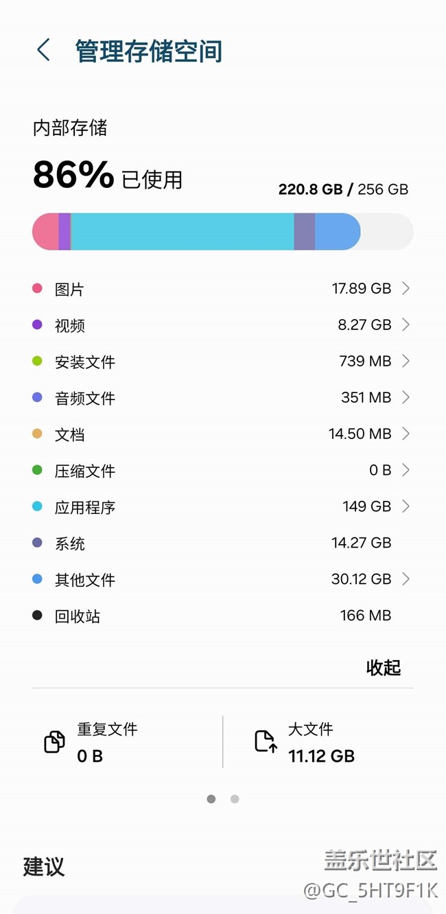This screenshot has height=914, width=446.
Task: Tap the green dot beside 安装文件
Action: 37,362
